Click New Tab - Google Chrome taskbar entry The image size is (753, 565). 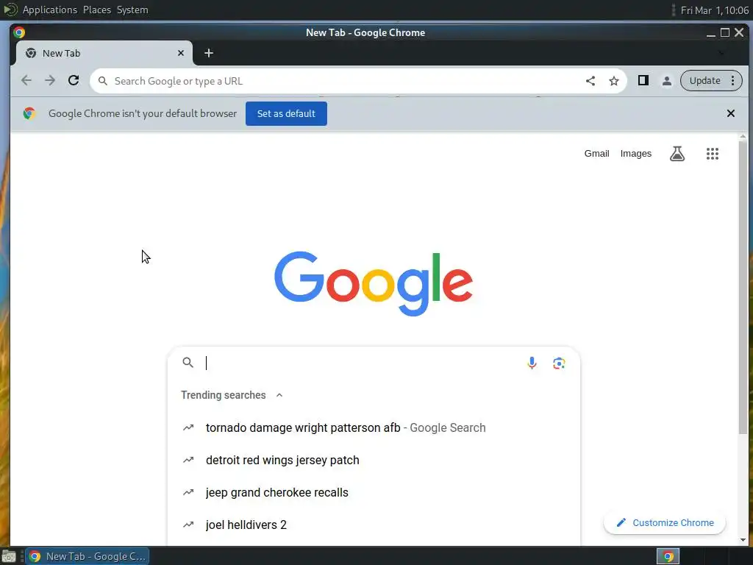coord(88,556)
